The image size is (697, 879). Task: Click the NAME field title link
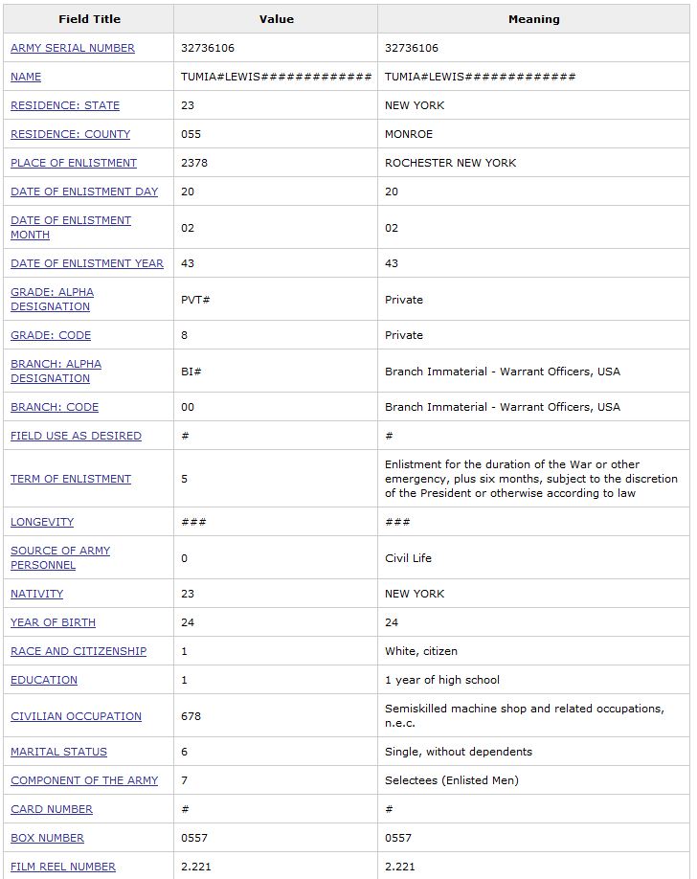click(x=26, y=77)
